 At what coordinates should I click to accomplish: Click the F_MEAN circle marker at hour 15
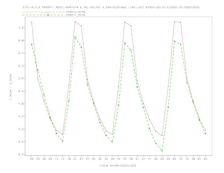(63, 141)
